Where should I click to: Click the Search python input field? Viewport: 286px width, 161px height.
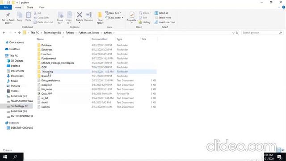pos(262,33)
